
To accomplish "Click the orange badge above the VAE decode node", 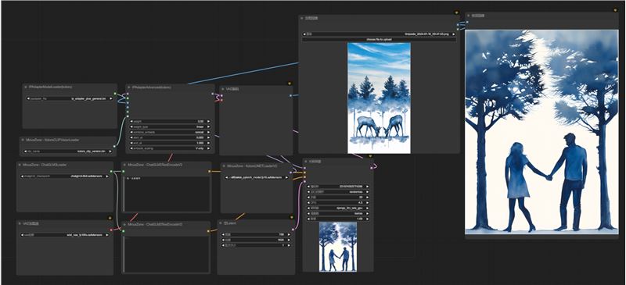I will click(x=290, y=84).
